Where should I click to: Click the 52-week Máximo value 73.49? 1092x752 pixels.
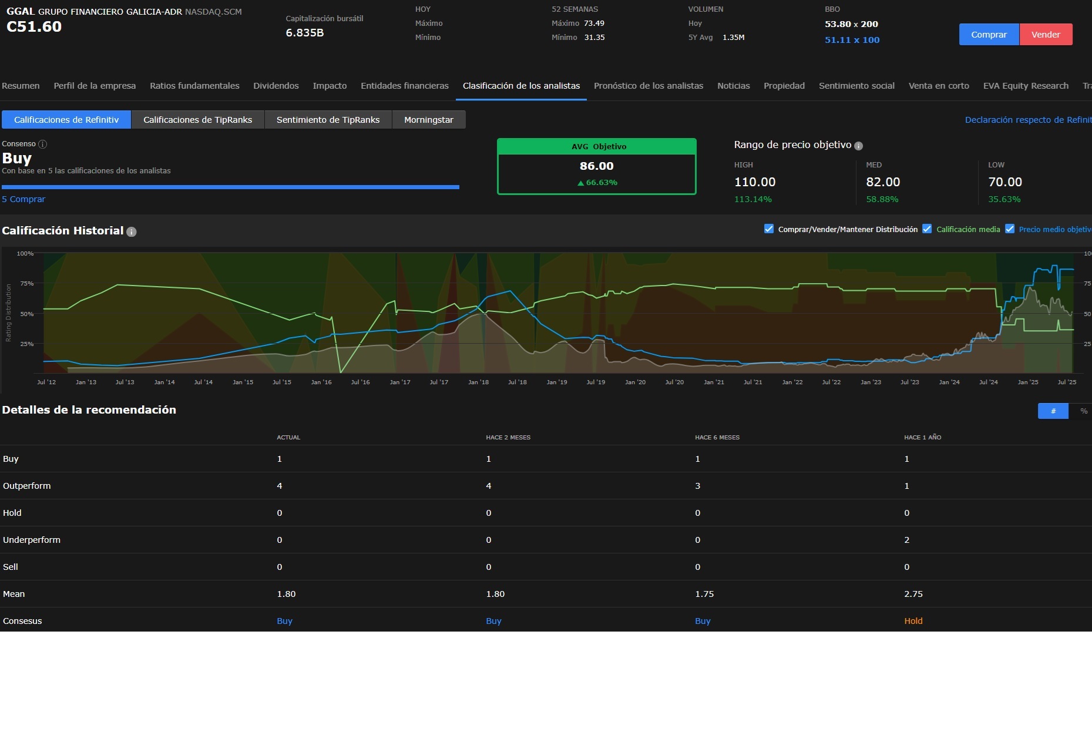click(594, 23)
